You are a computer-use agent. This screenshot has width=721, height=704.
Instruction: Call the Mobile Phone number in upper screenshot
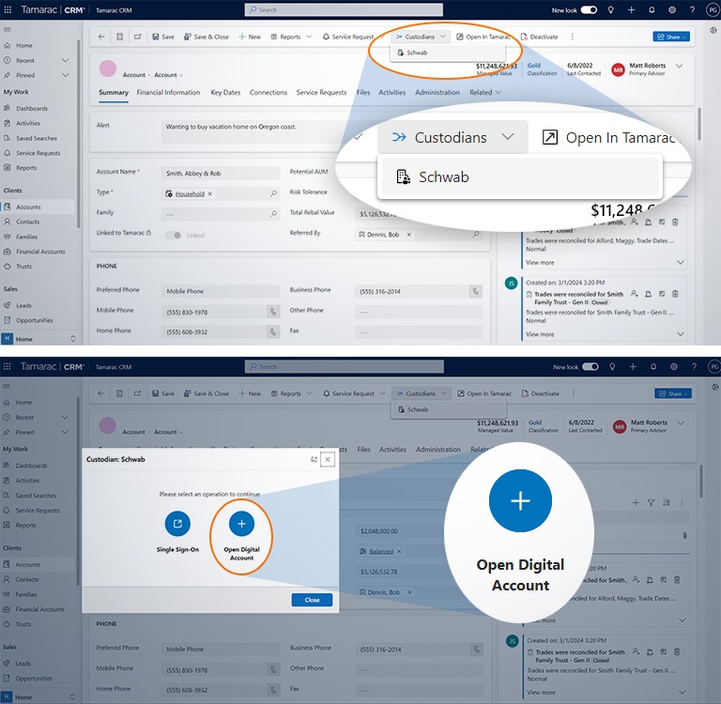273,312
